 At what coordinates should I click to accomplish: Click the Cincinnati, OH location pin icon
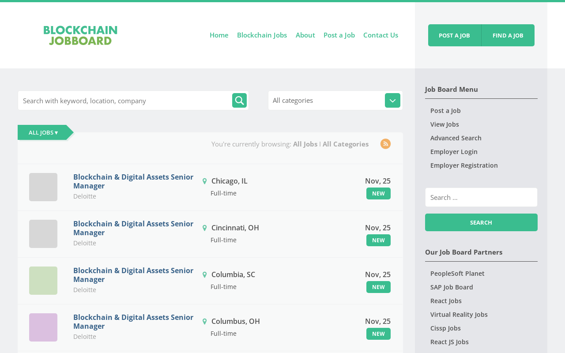click(x=204, y=228)
